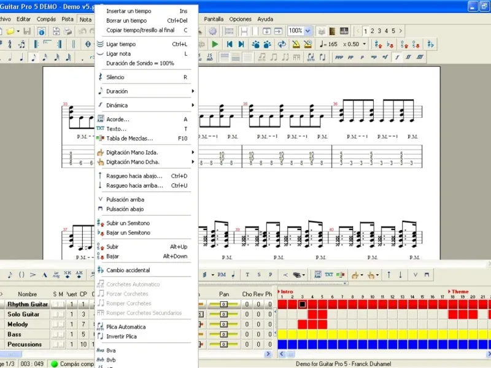Toggle Solo for Percussions track
The height and width of the screenshot is (368, 491).
pyautogui.click(x=55, y=344)
